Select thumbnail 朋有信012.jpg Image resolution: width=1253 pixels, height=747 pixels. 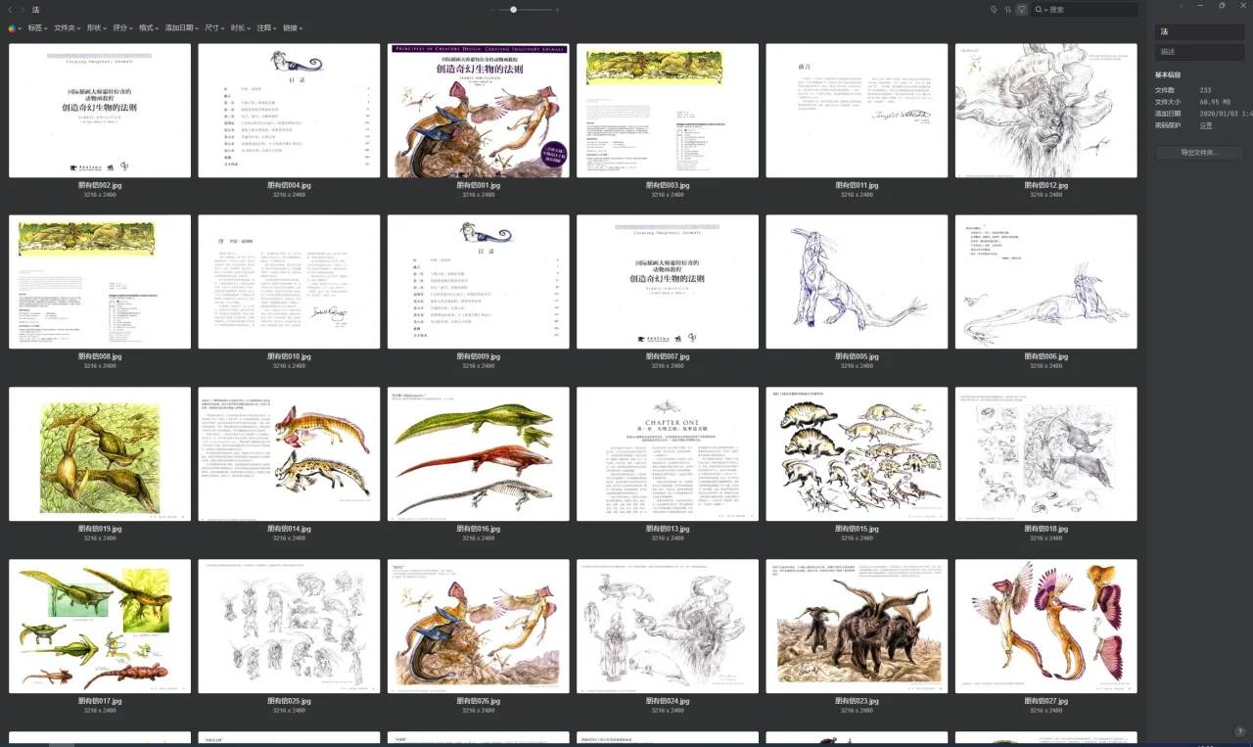tap(1046, 111)
